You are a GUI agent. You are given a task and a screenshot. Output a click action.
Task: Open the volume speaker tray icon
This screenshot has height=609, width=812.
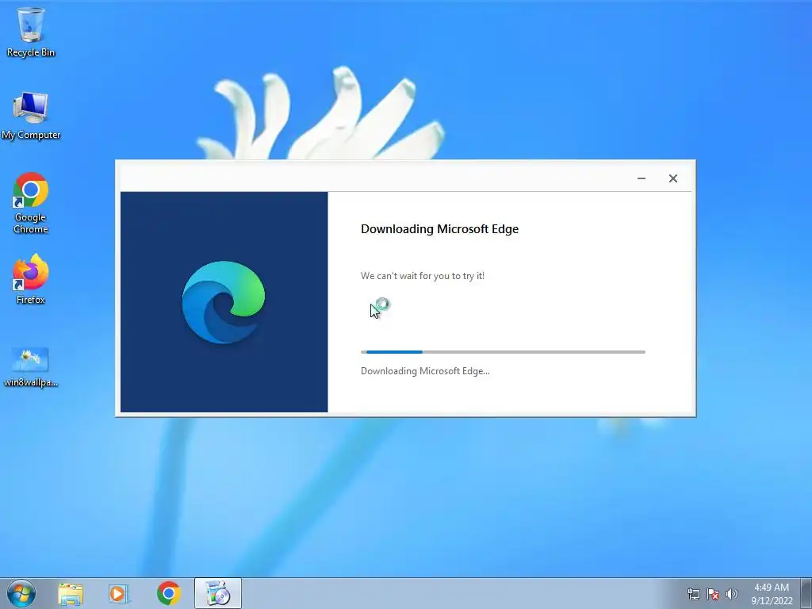pyautogui.click(x=731, y=594)
